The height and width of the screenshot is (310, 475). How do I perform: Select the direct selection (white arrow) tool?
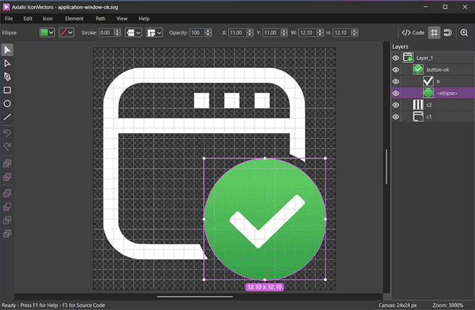7,63
